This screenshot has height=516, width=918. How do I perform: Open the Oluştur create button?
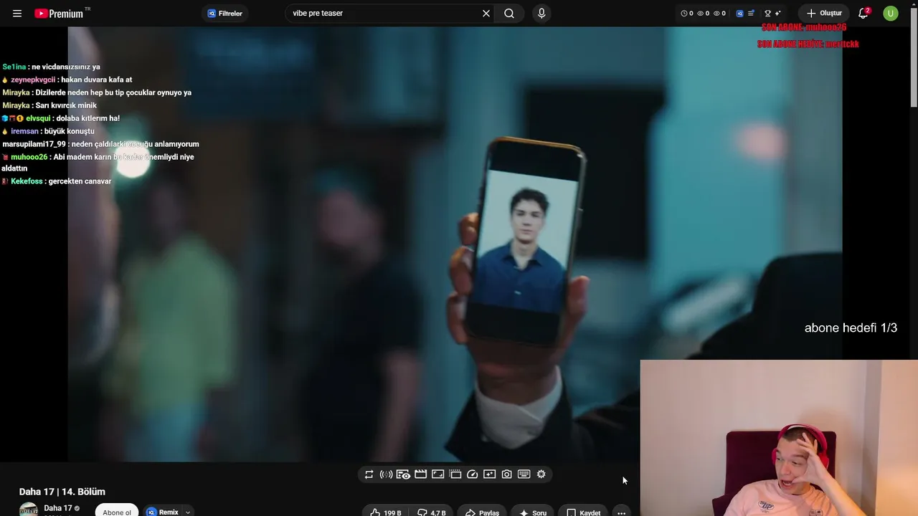[824, 14]
